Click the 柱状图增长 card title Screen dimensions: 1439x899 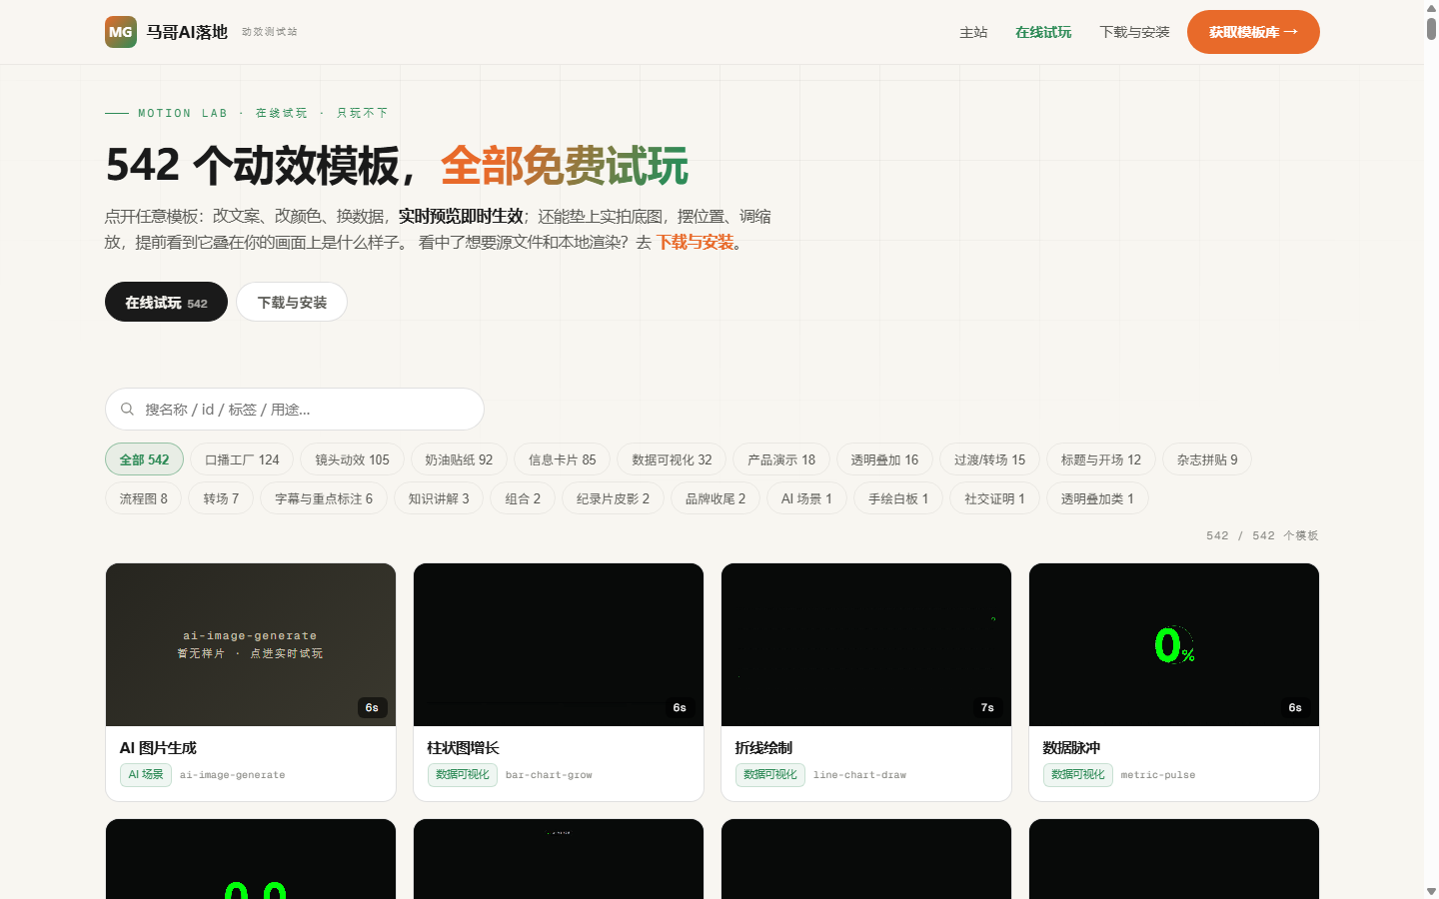click(464, 747)
